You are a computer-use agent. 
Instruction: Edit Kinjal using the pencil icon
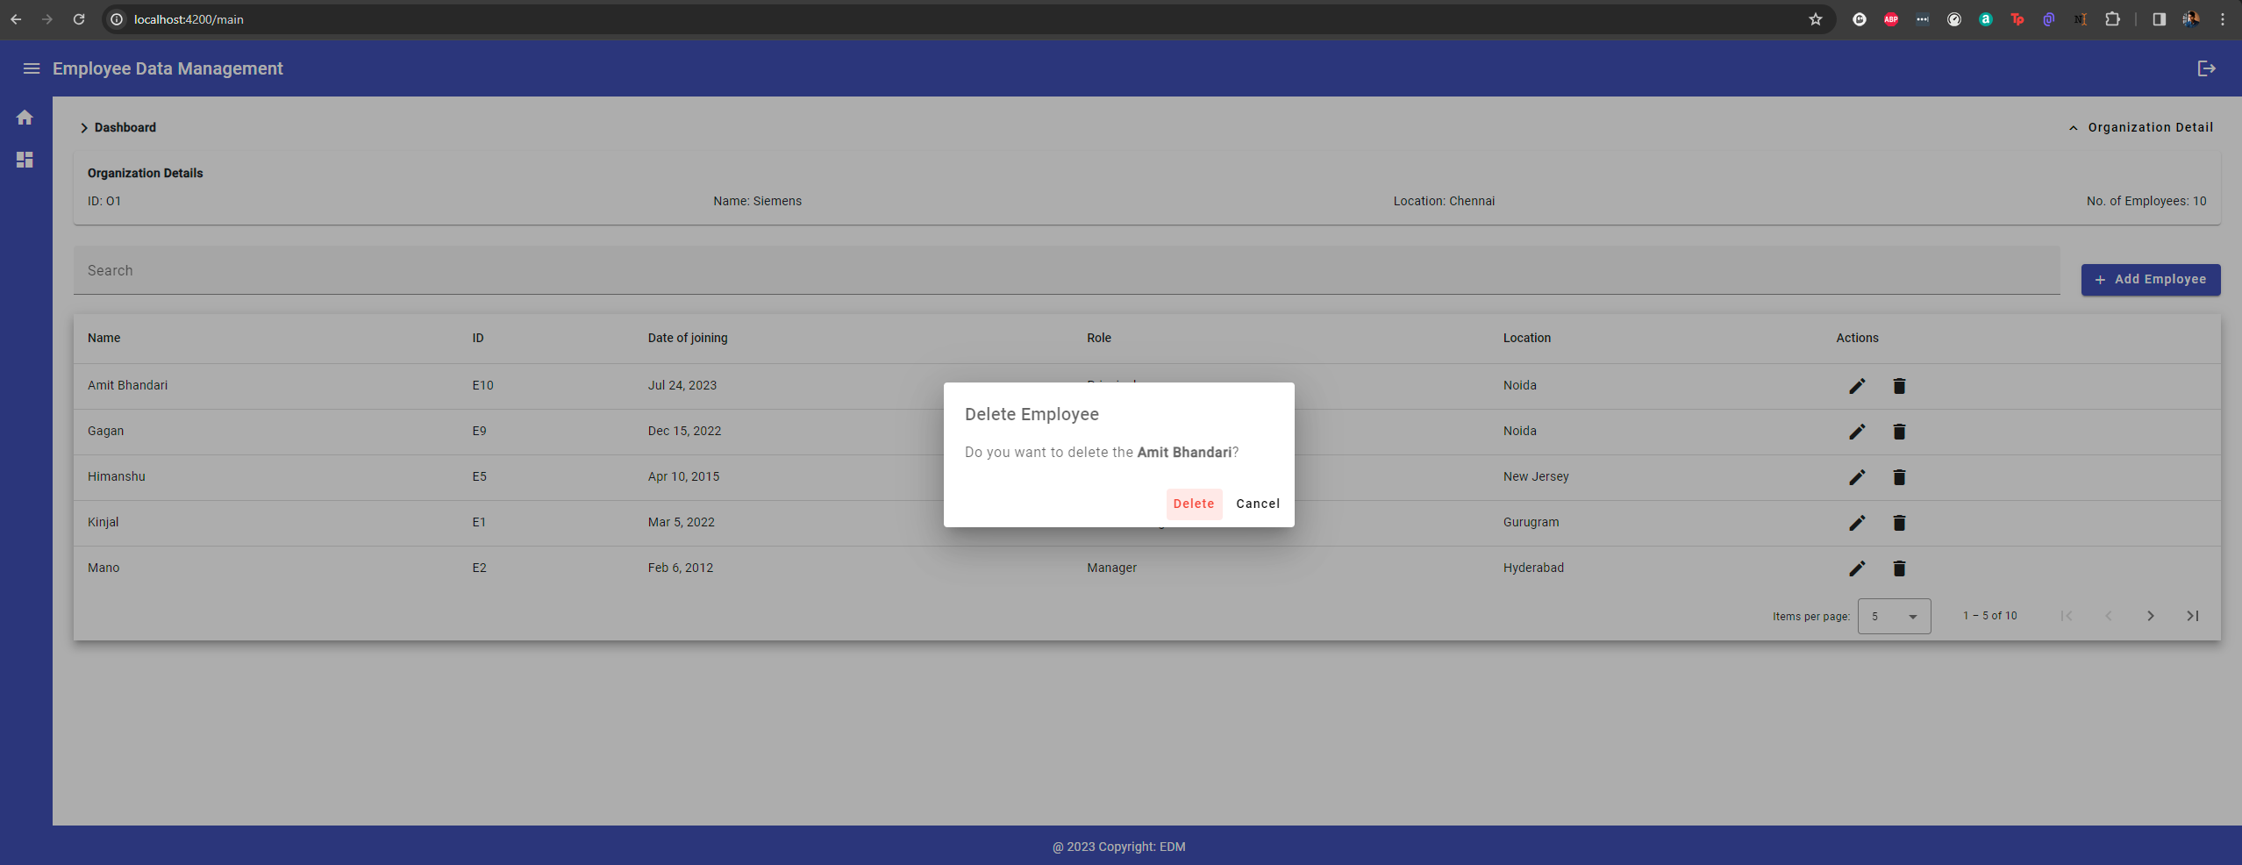click(1856, 523)
